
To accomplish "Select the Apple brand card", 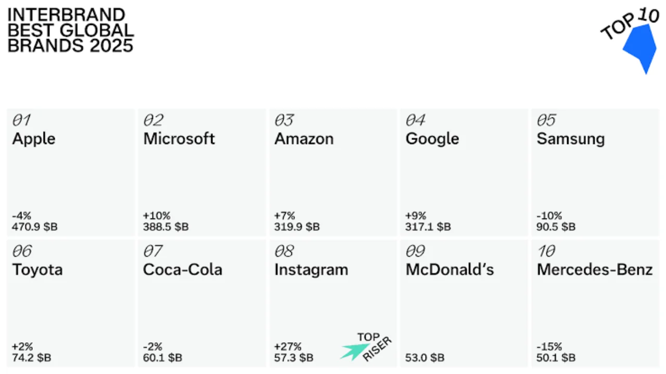I will click(71, 173).
